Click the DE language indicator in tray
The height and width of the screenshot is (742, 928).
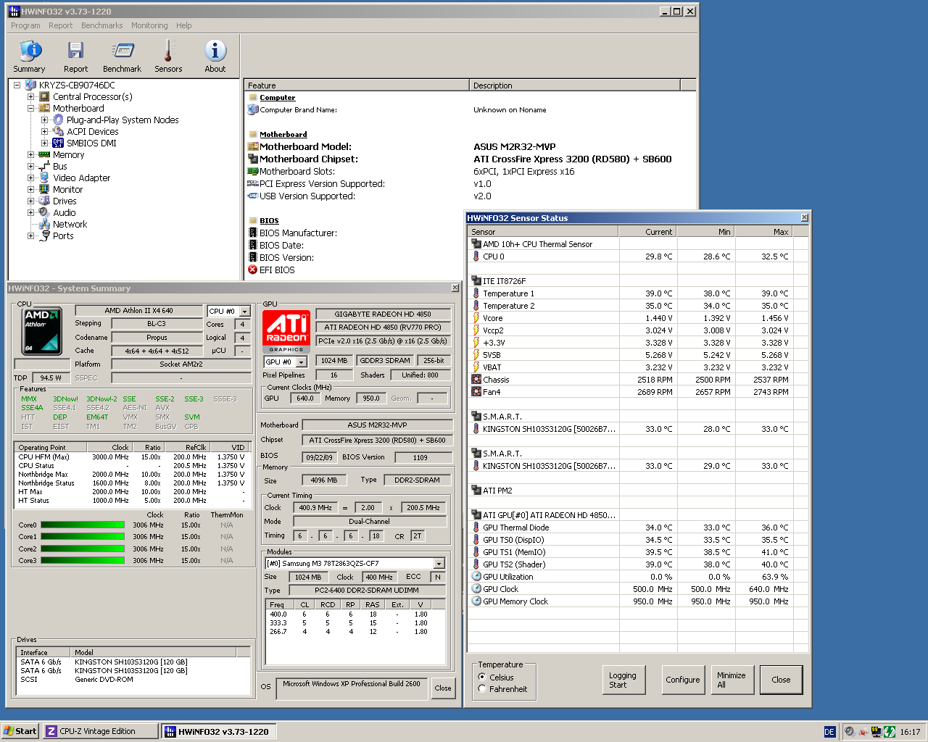829,732
